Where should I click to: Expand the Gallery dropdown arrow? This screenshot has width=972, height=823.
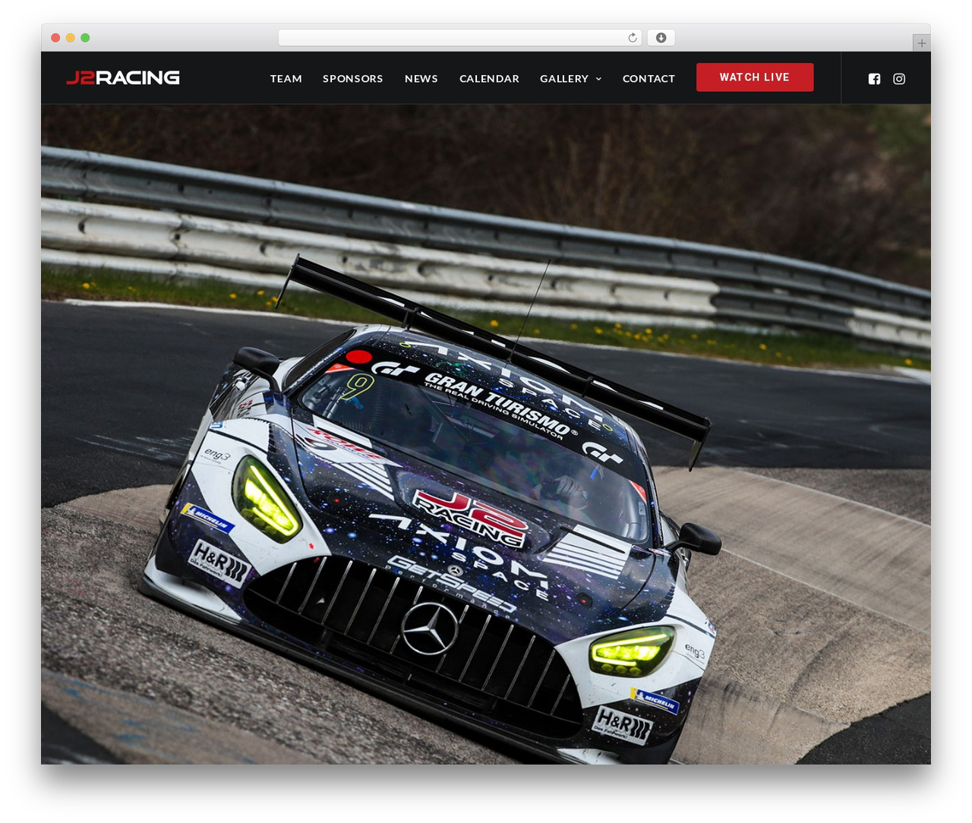point(598,79)
